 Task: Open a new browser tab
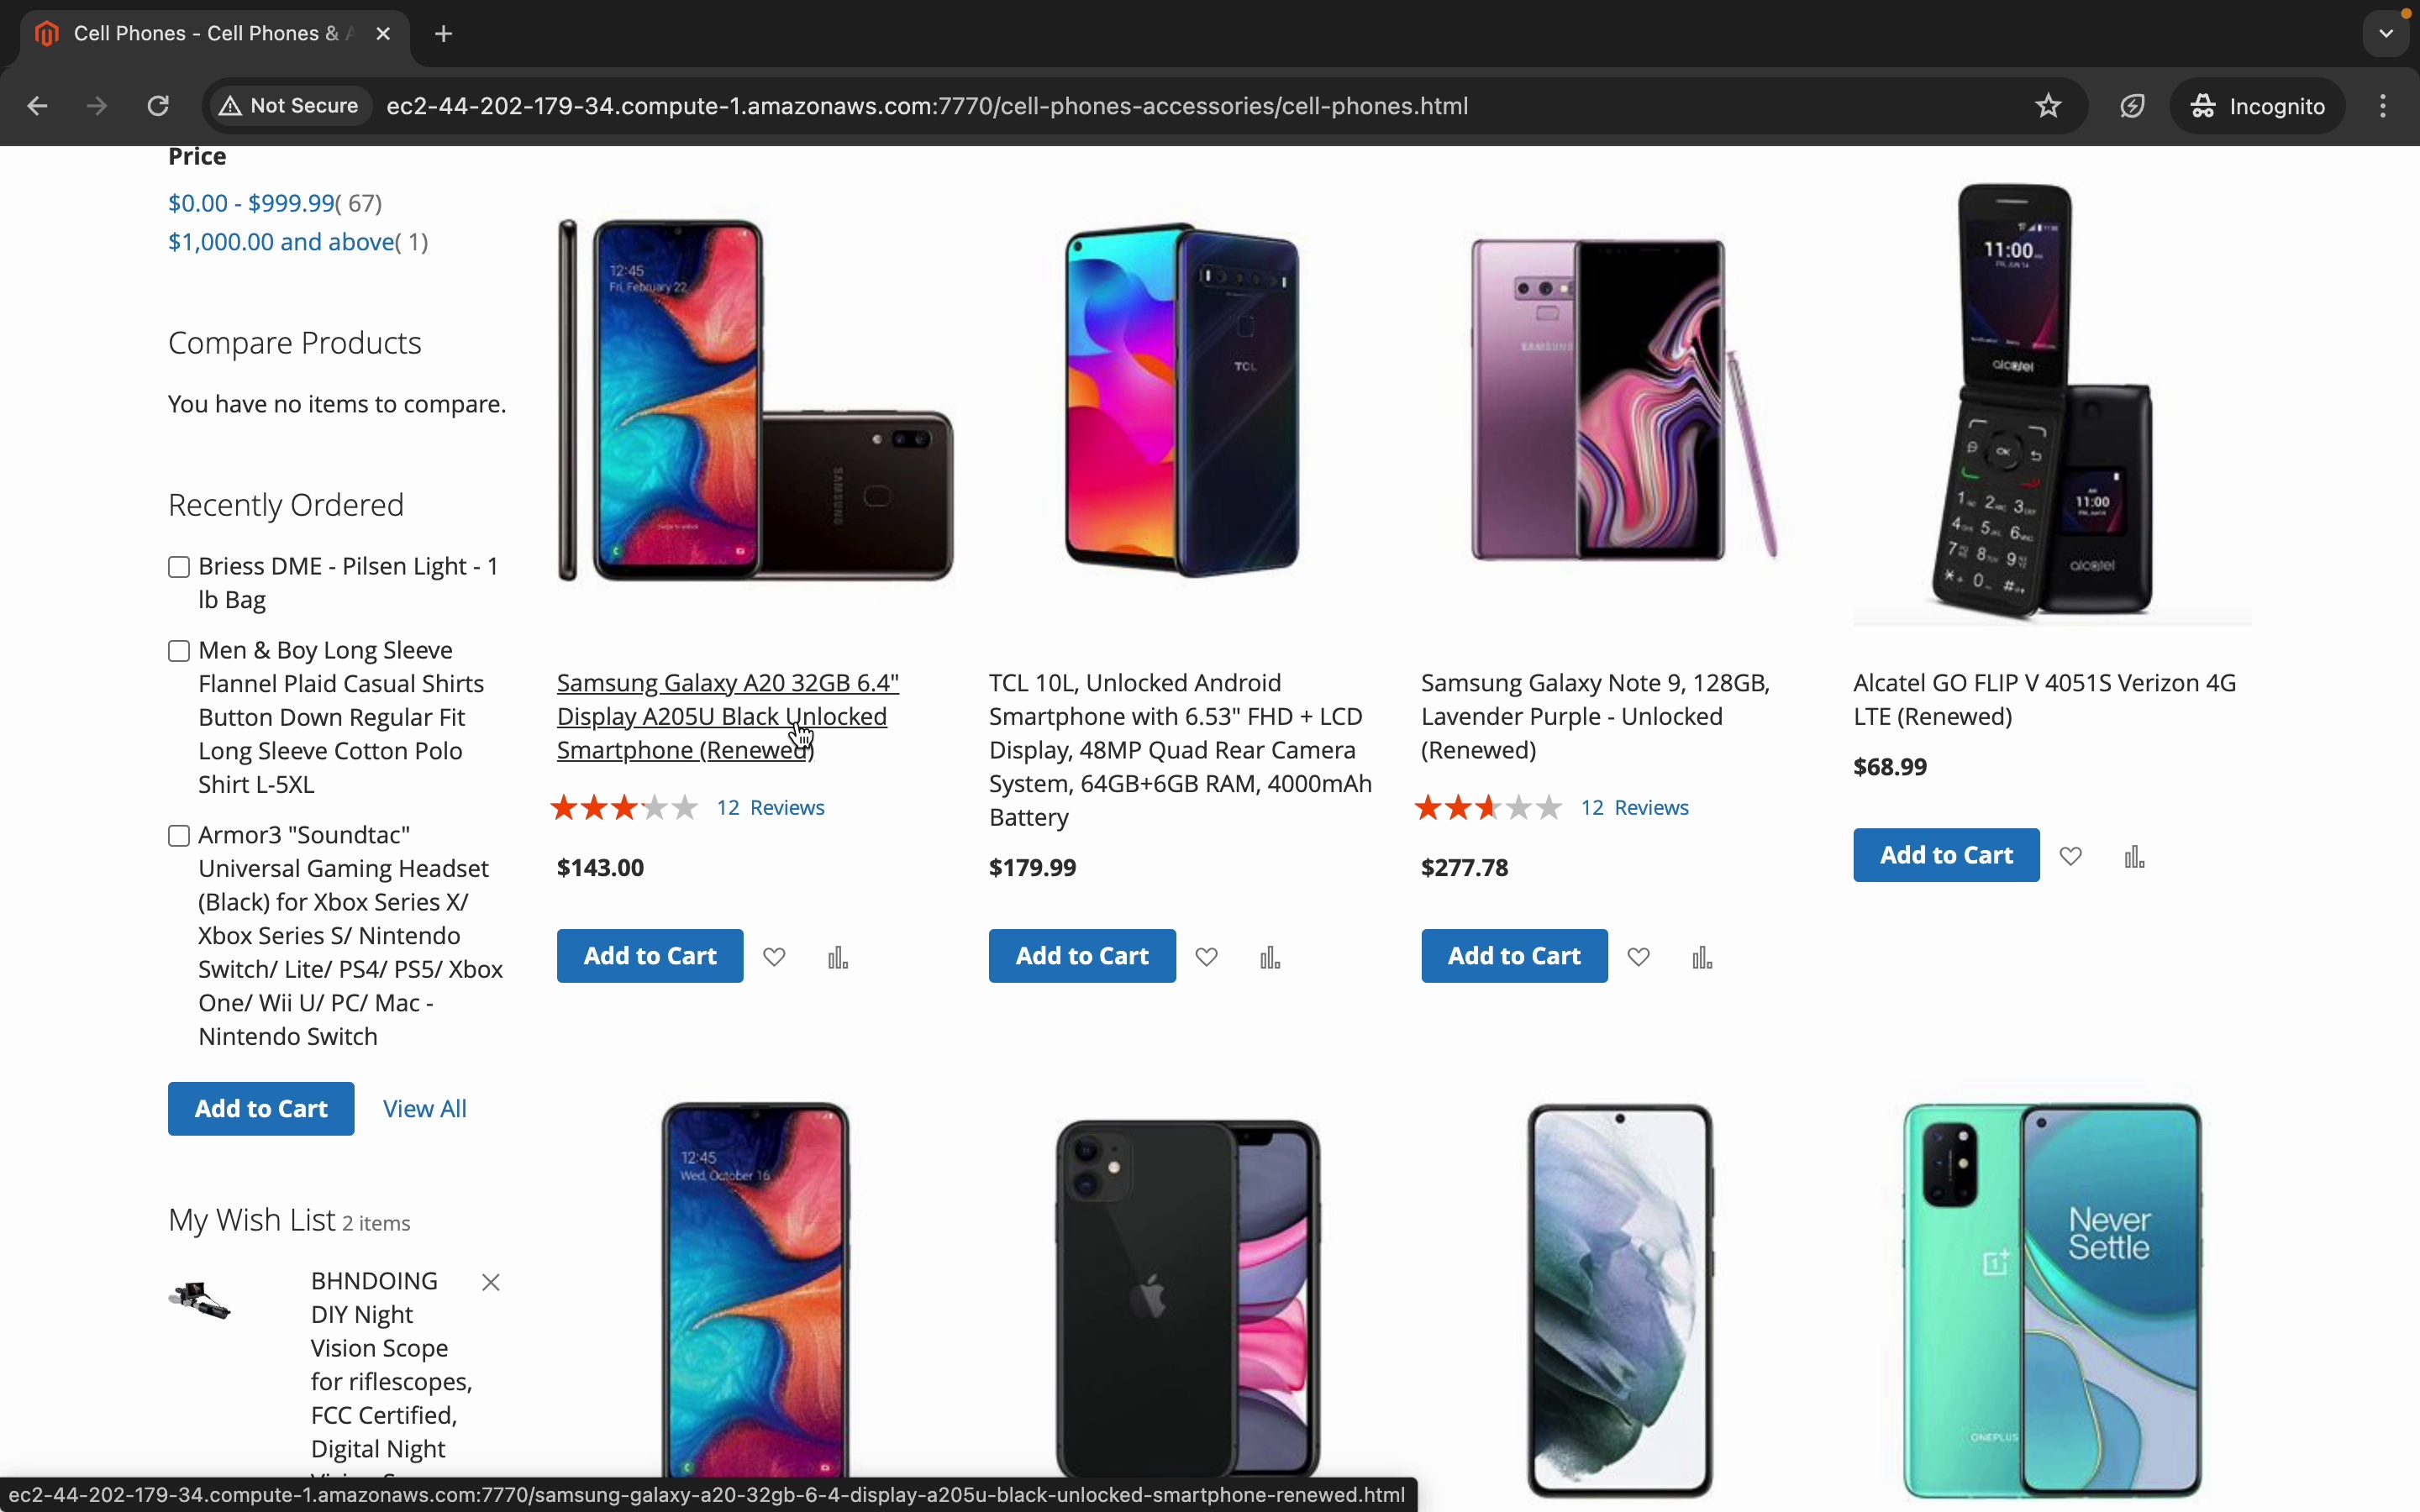(444, 34)
